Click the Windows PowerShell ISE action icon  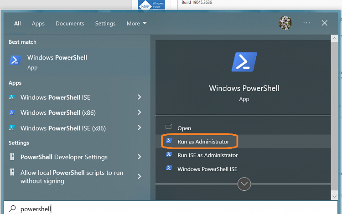point(169,168)
